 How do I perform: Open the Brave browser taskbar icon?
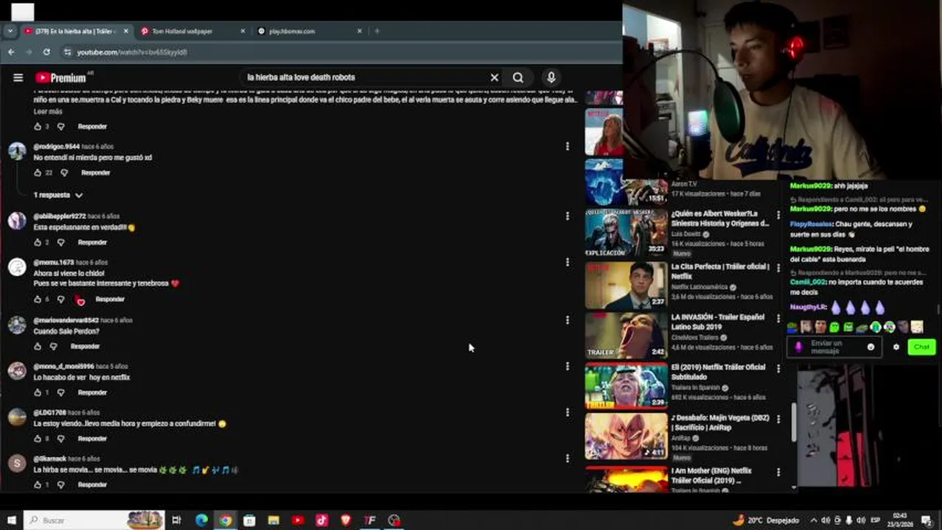(x=346, y=520)
